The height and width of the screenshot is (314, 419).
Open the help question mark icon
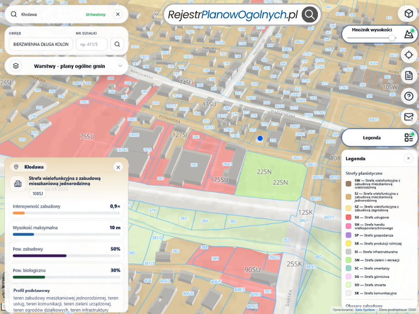point(409,96)
